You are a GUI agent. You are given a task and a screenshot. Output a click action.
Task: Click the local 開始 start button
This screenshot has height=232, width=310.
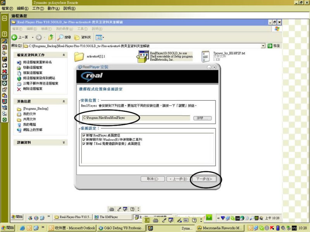coord(7,228)
